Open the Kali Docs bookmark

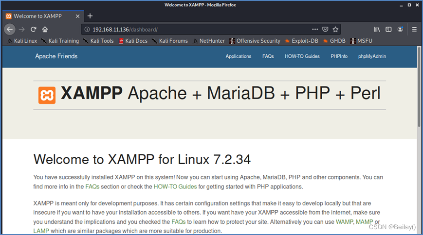pos(133,41)
